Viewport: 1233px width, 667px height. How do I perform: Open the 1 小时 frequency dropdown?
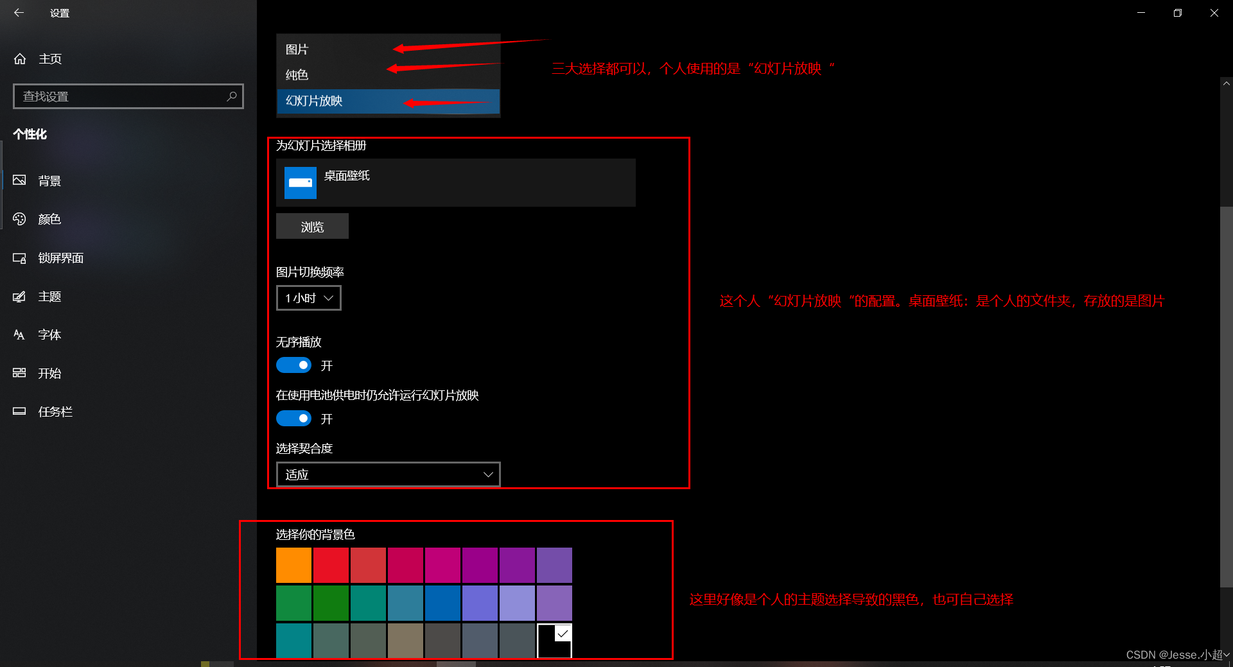(x=309, y=298)
